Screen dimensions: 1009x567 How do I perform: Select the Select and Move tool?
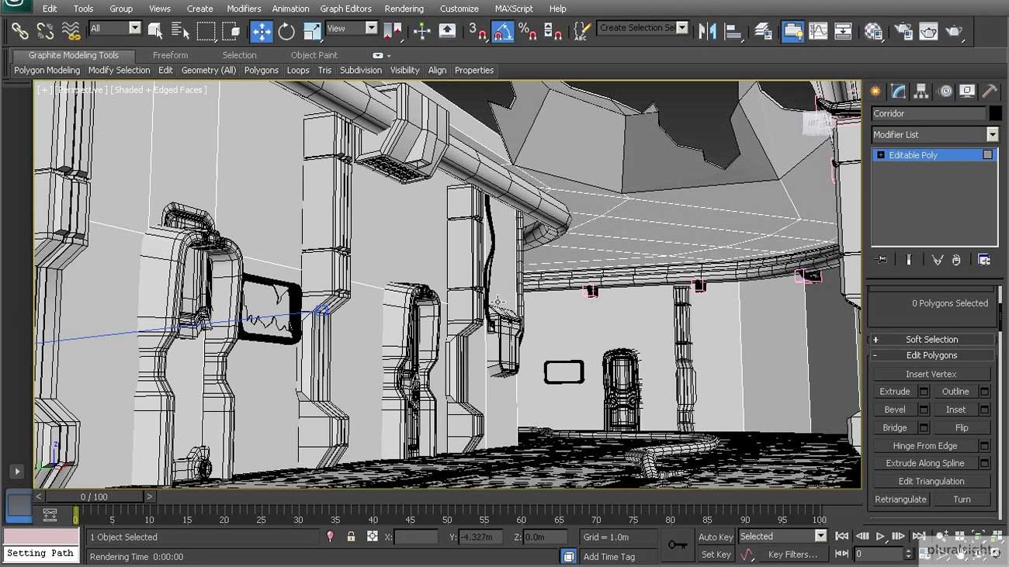261,31
